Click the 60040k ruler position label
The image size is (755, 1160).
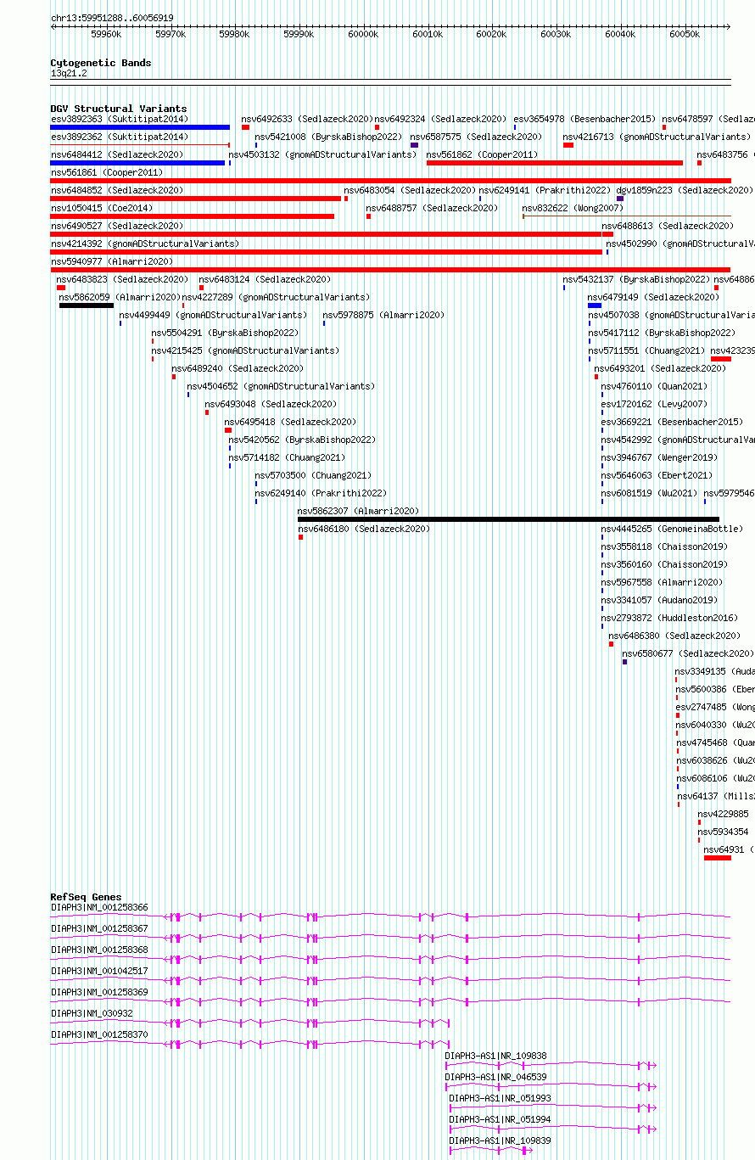click(620, 35)
